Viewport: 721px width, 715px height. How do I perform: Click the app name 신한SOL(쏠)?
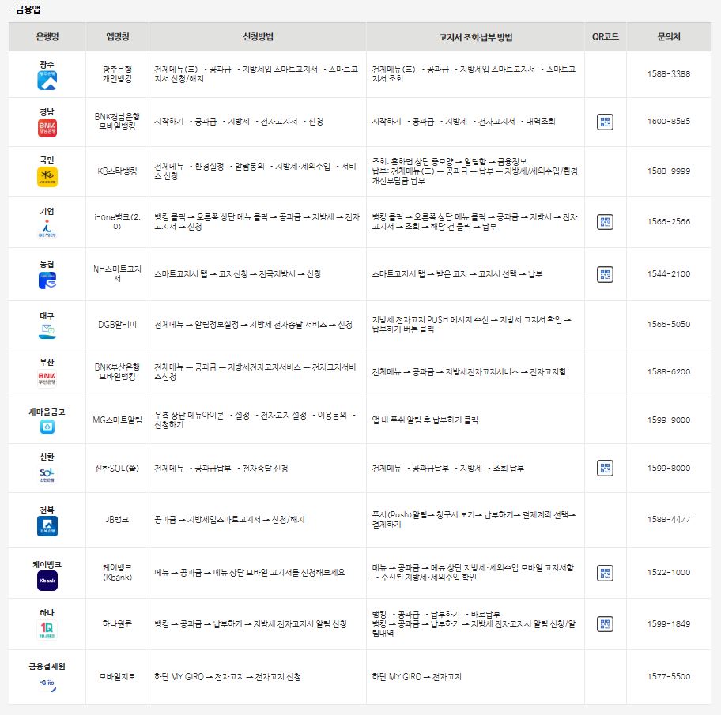coord(117,469)
